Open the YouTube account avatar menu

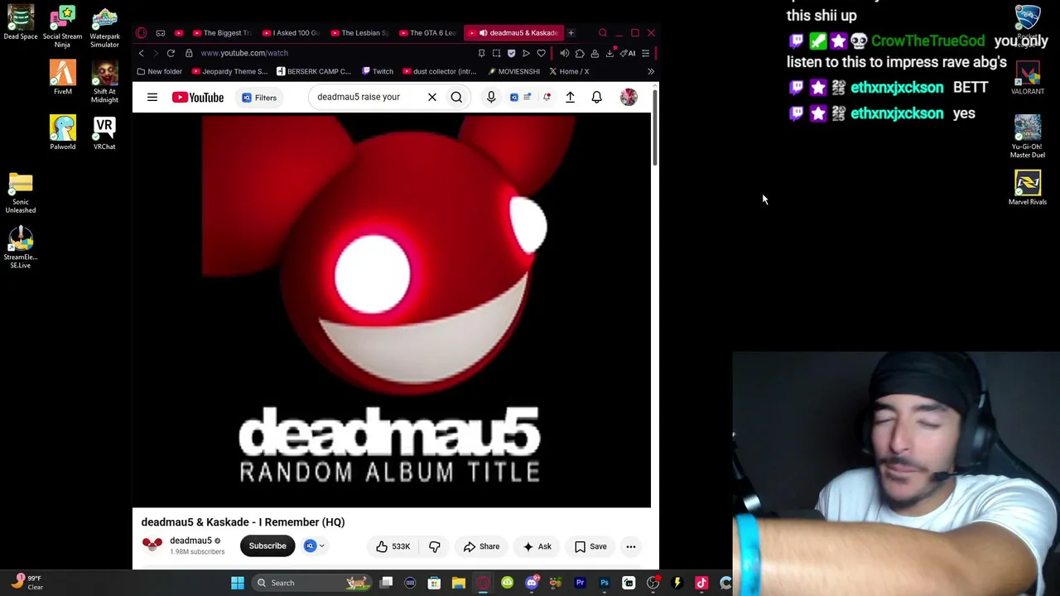click(x=629, y=97)
